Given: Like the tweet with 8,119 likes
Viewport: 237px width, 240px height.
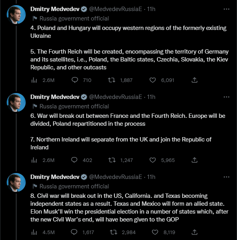Looking at the screenshot, I should [153, 233].
